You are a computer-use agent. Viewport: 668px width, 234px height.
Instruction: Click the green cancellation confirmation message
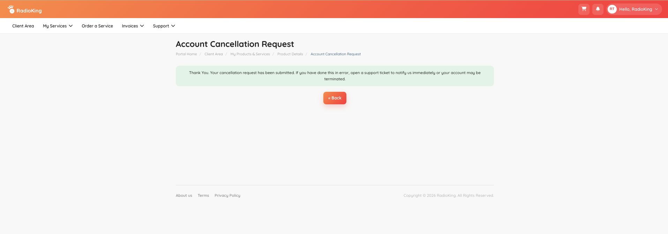(x=335, y=76)
